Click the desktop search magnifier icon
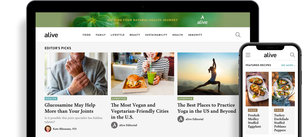 click(x=238, y=35)
